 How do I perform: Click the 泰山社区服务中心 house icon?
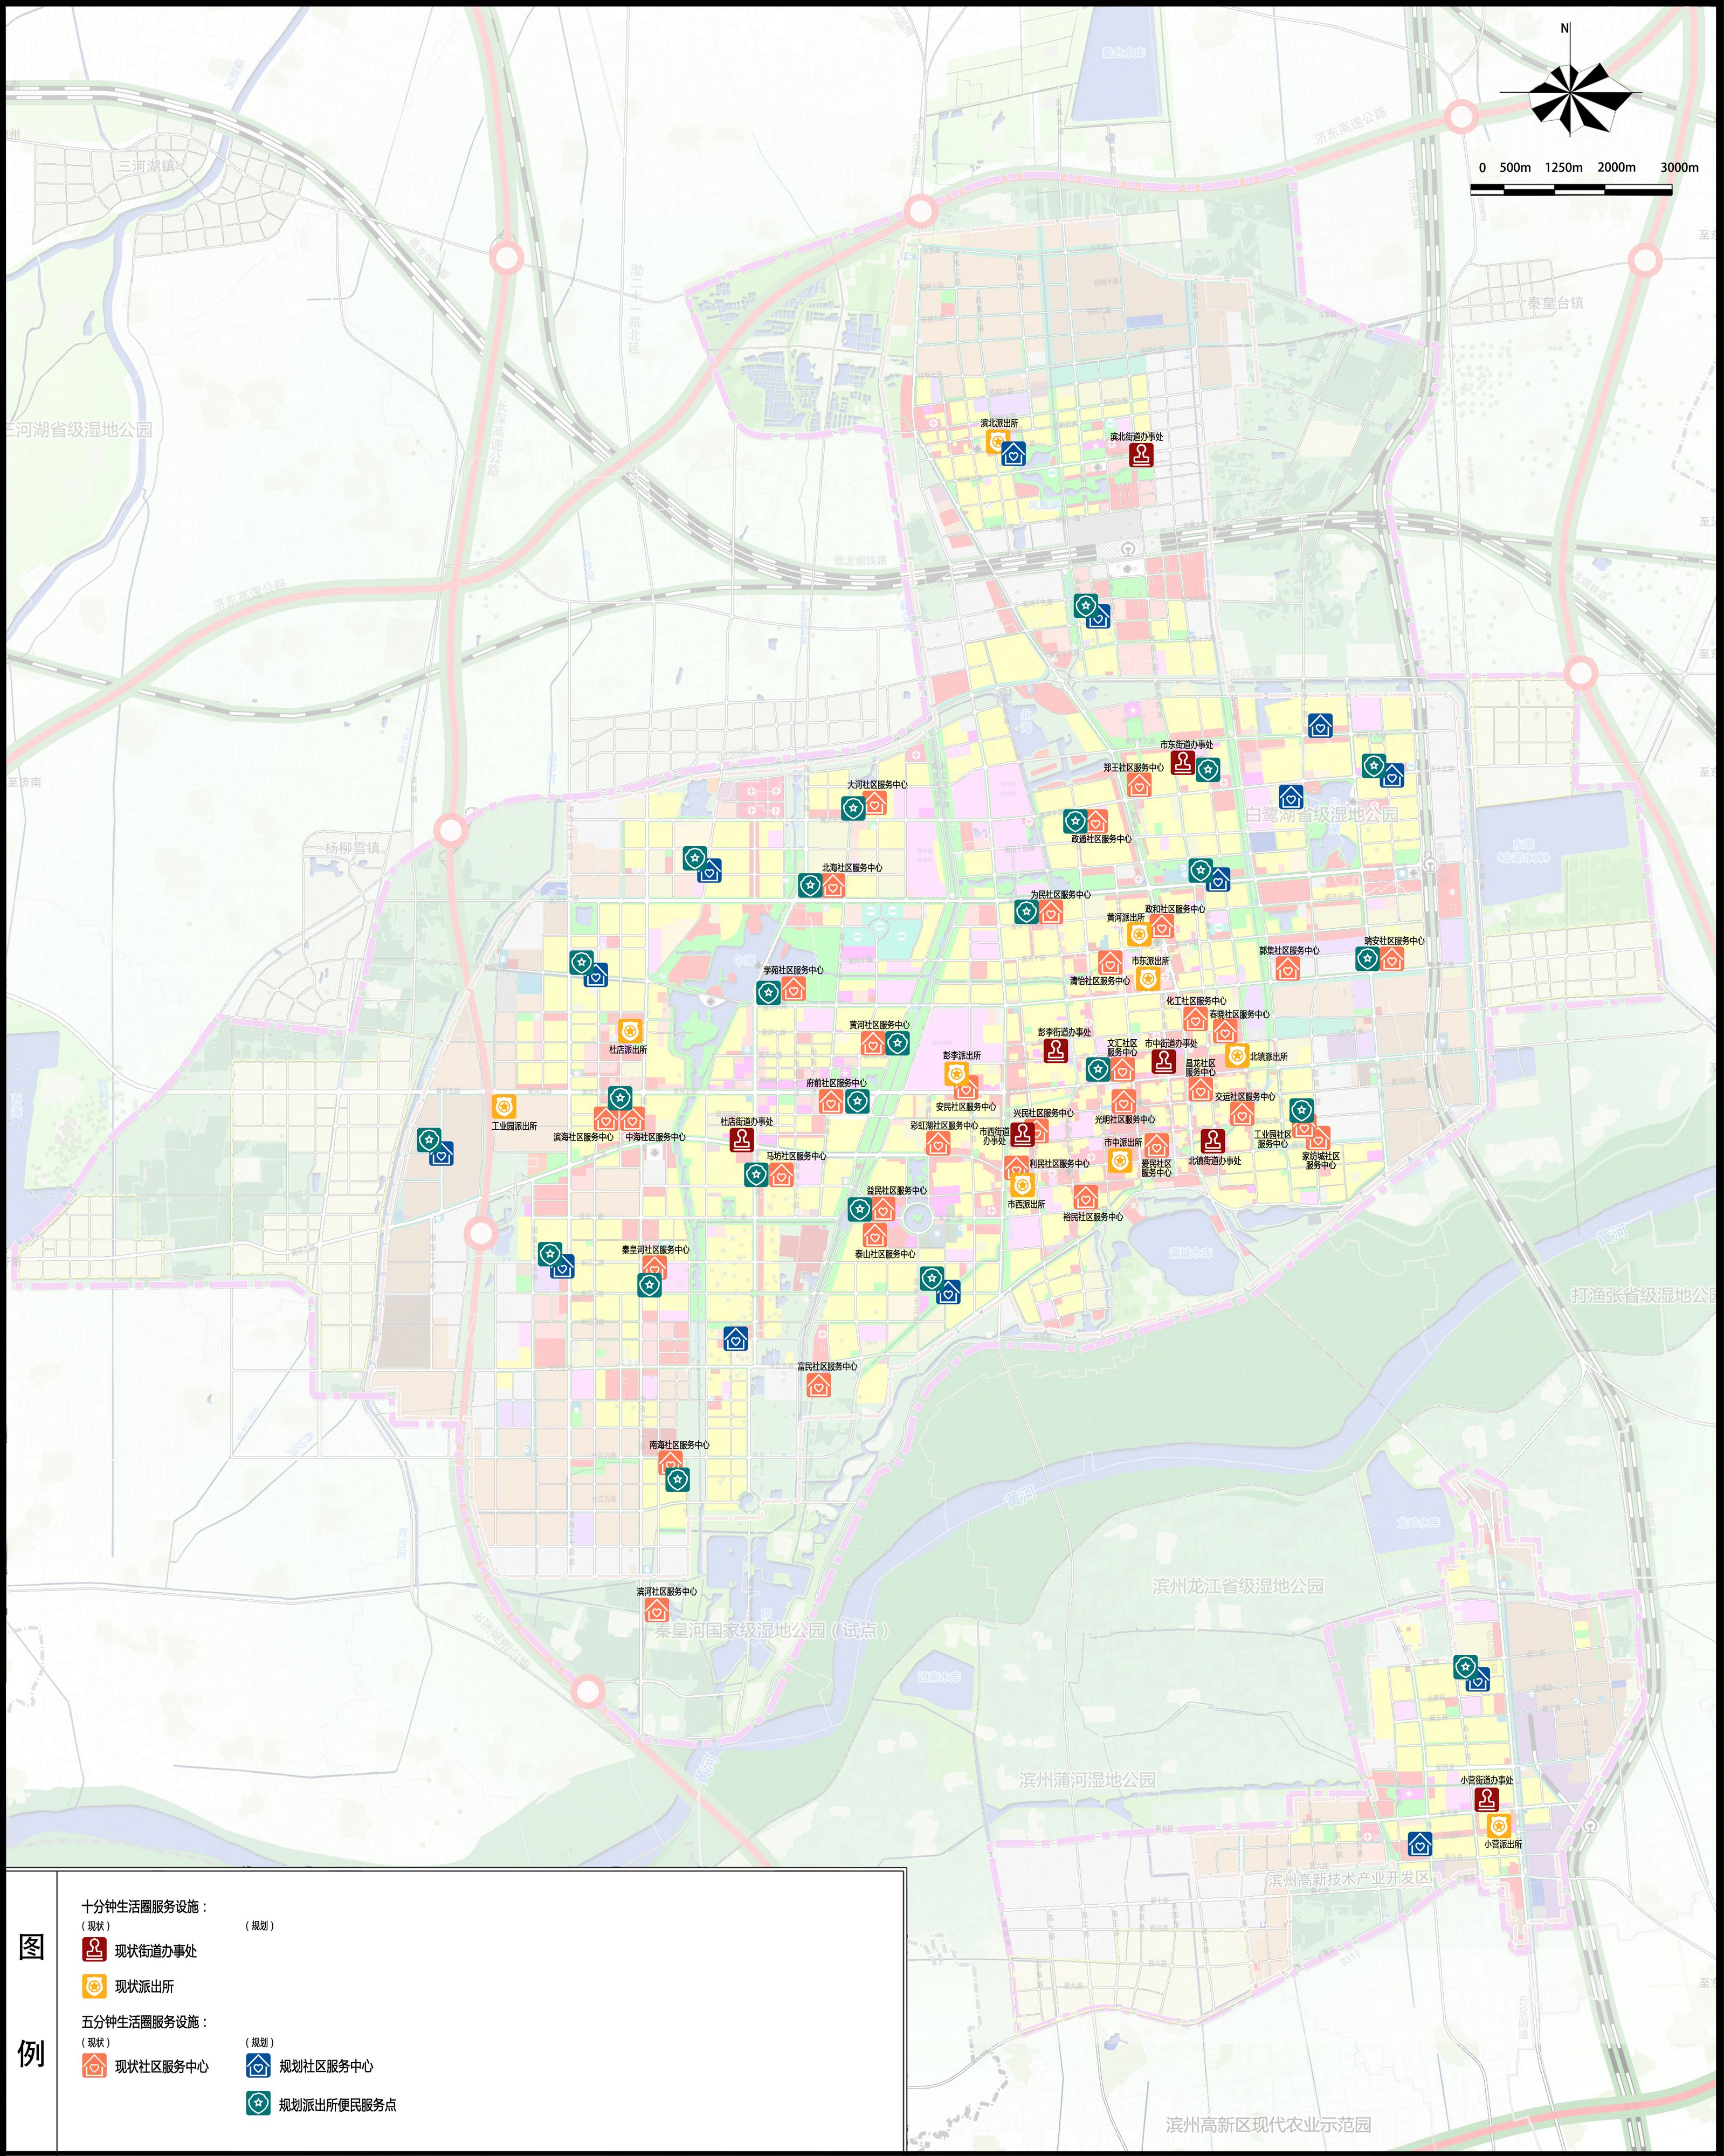[x=875, y=1235]
